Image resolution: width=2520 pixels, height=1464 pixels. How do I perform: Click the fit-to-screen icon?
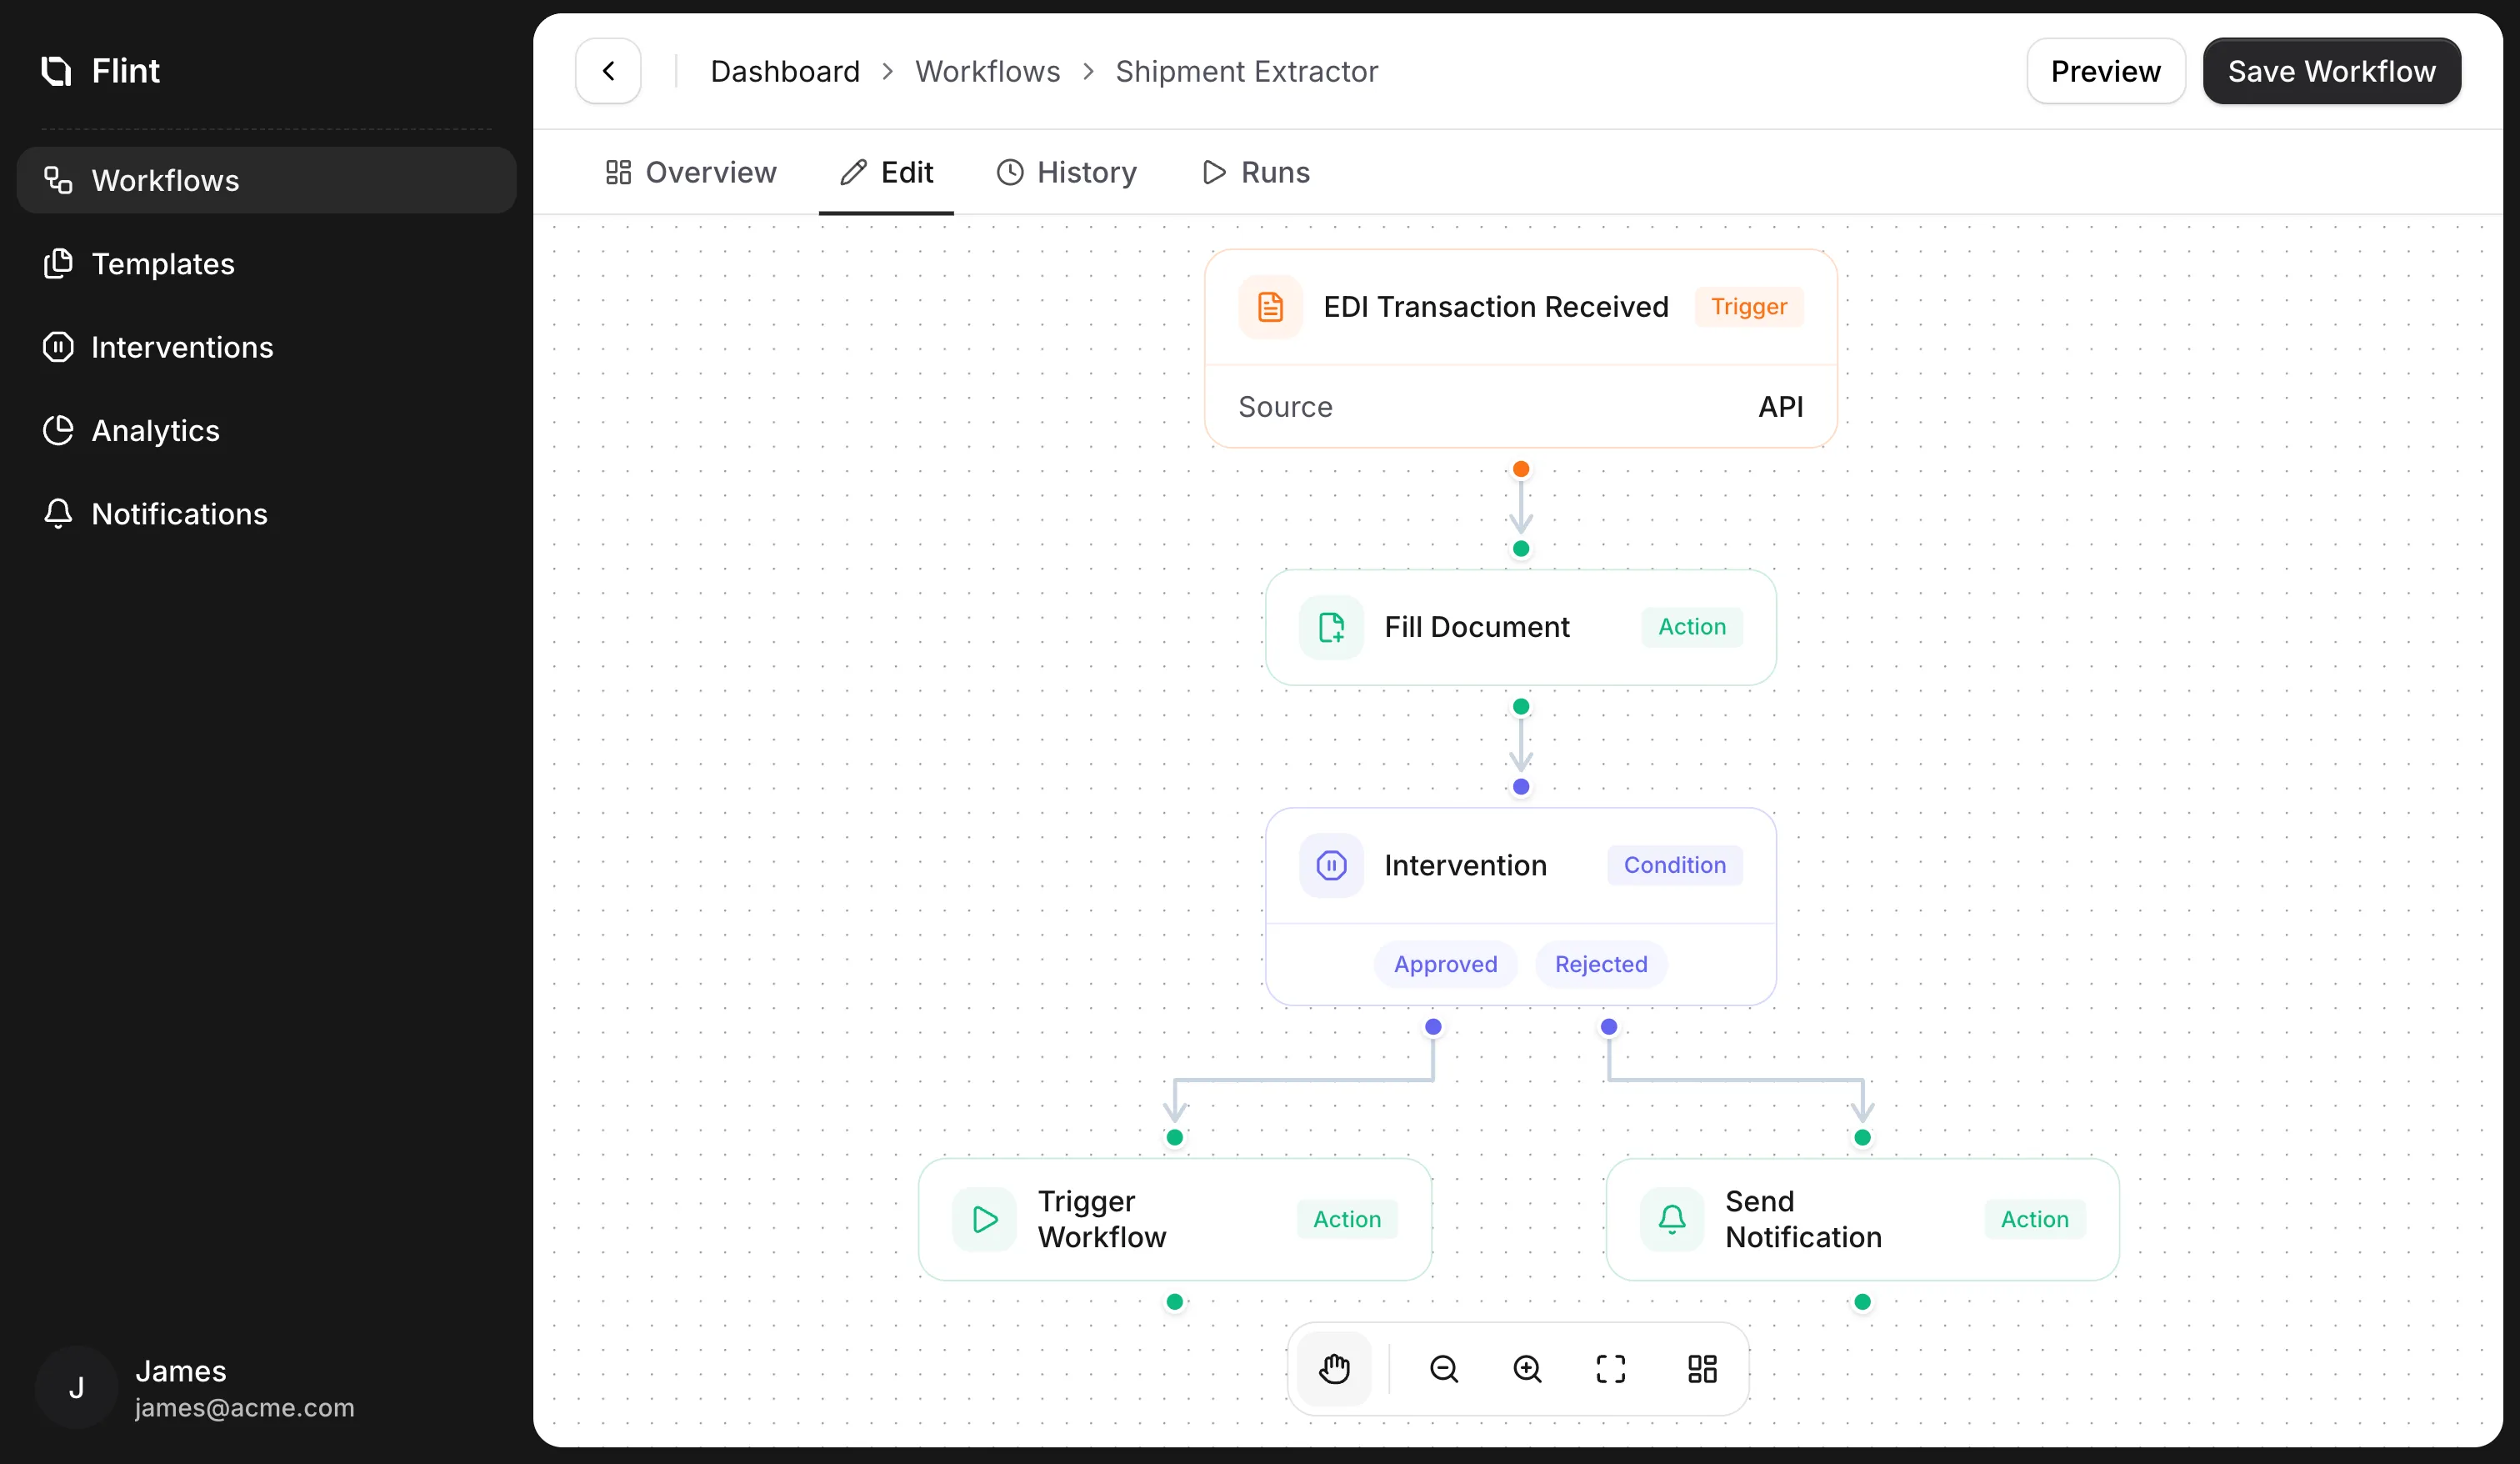click(1610, 1368)
